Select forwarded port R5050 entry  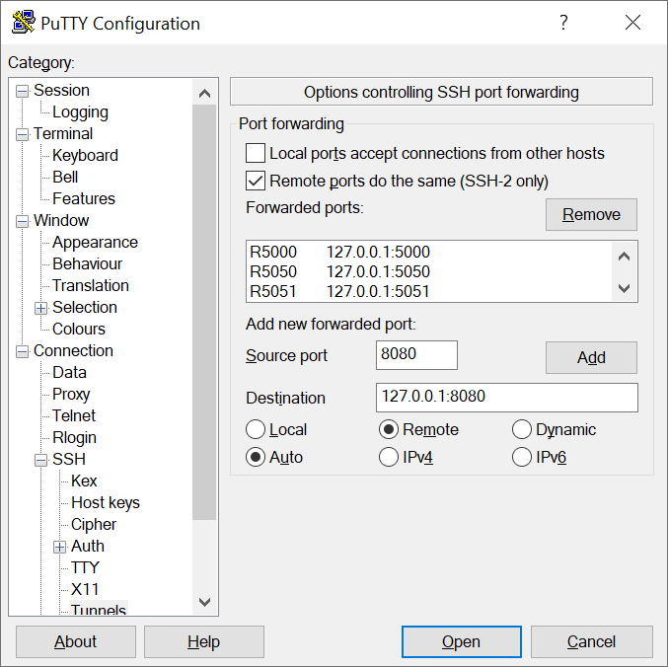click(x=429, y=271)
